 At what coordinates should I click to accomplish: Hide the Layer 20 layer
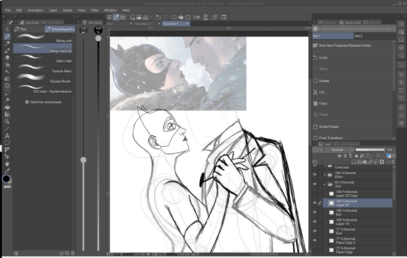pos(315,203)
